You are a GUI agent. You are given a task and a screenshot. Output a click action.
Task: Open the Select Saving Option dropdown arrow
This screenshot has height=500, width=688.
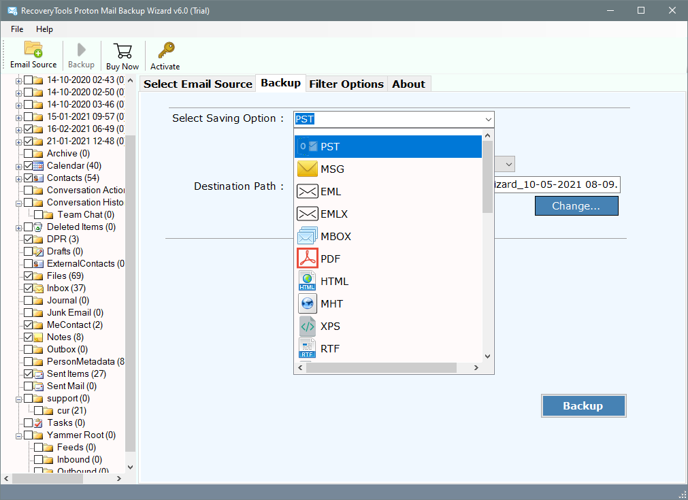coord(488,119)
